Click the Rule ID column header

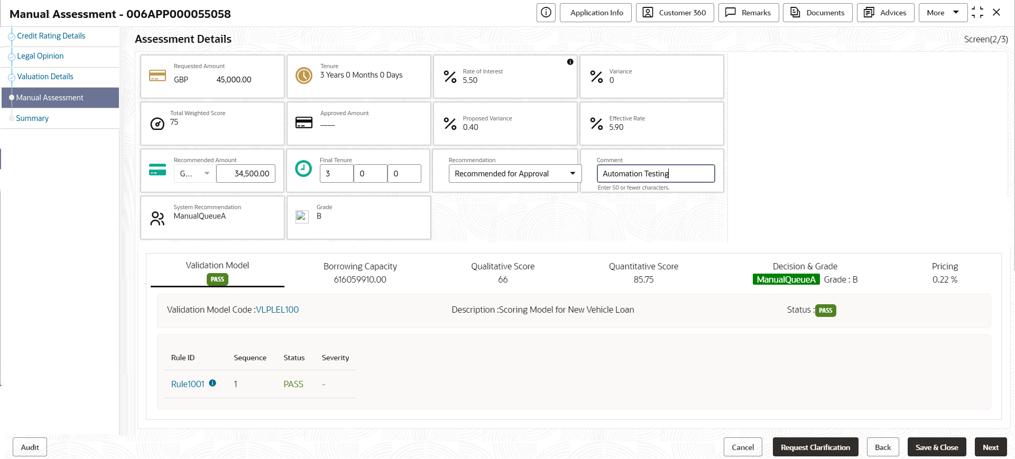coord(183,358)
